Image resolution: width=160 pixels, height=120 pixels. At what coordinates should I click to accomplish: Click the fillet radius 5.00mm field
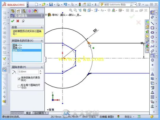tap(28, 72)
